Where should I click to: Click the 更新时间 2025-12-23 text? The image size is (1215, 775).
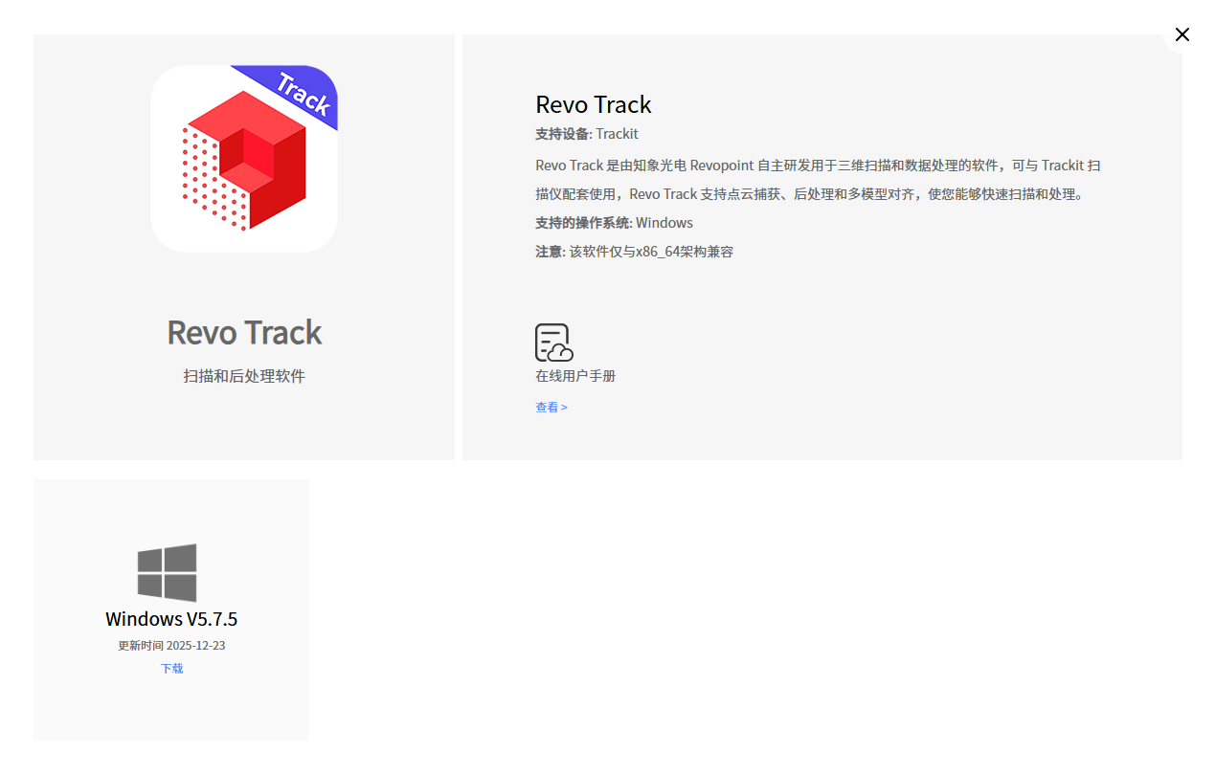(x=171, y=645)
